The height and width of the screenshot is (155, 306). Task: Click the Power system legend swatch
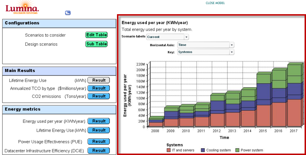pos(237,150)
